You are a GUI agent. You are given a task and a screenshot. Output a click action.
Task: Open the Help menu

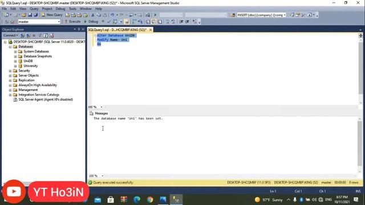[x=99, y=9]
